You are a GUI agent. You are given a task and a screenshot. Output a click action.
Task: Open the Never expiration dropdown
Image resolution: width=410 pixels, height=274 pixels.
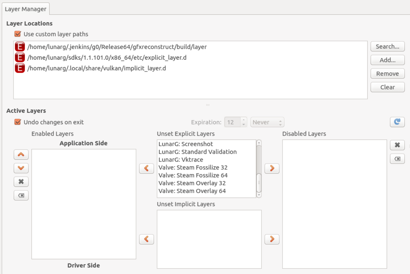(x=267, y=122)
